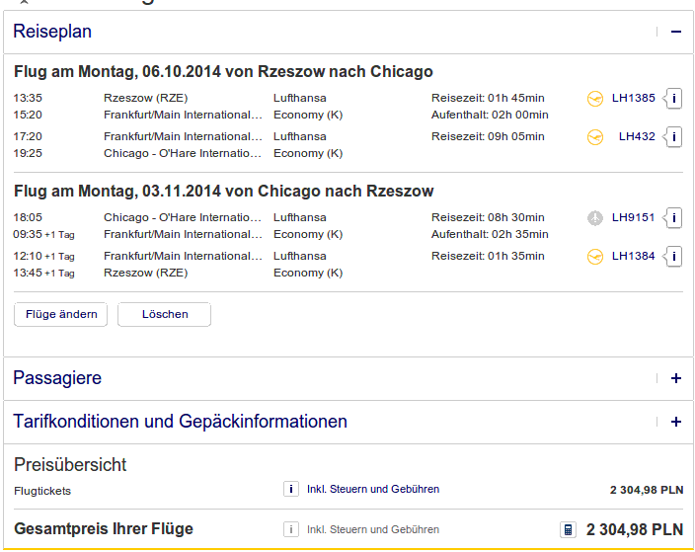Viewport: 695px width, 552px height.
Task: Click the Flugtickets label
Action: 42,491
